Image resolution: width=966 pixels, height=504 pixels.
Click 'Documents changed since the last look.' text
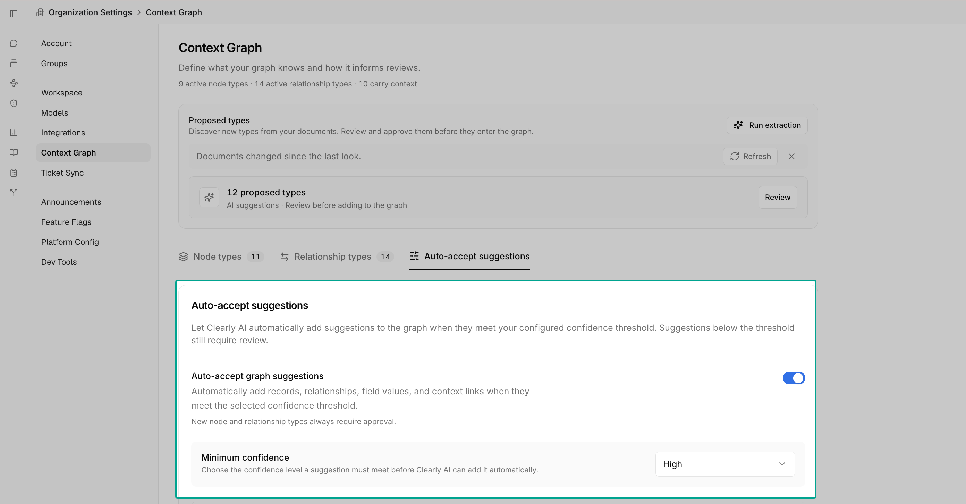pos(279,157)
